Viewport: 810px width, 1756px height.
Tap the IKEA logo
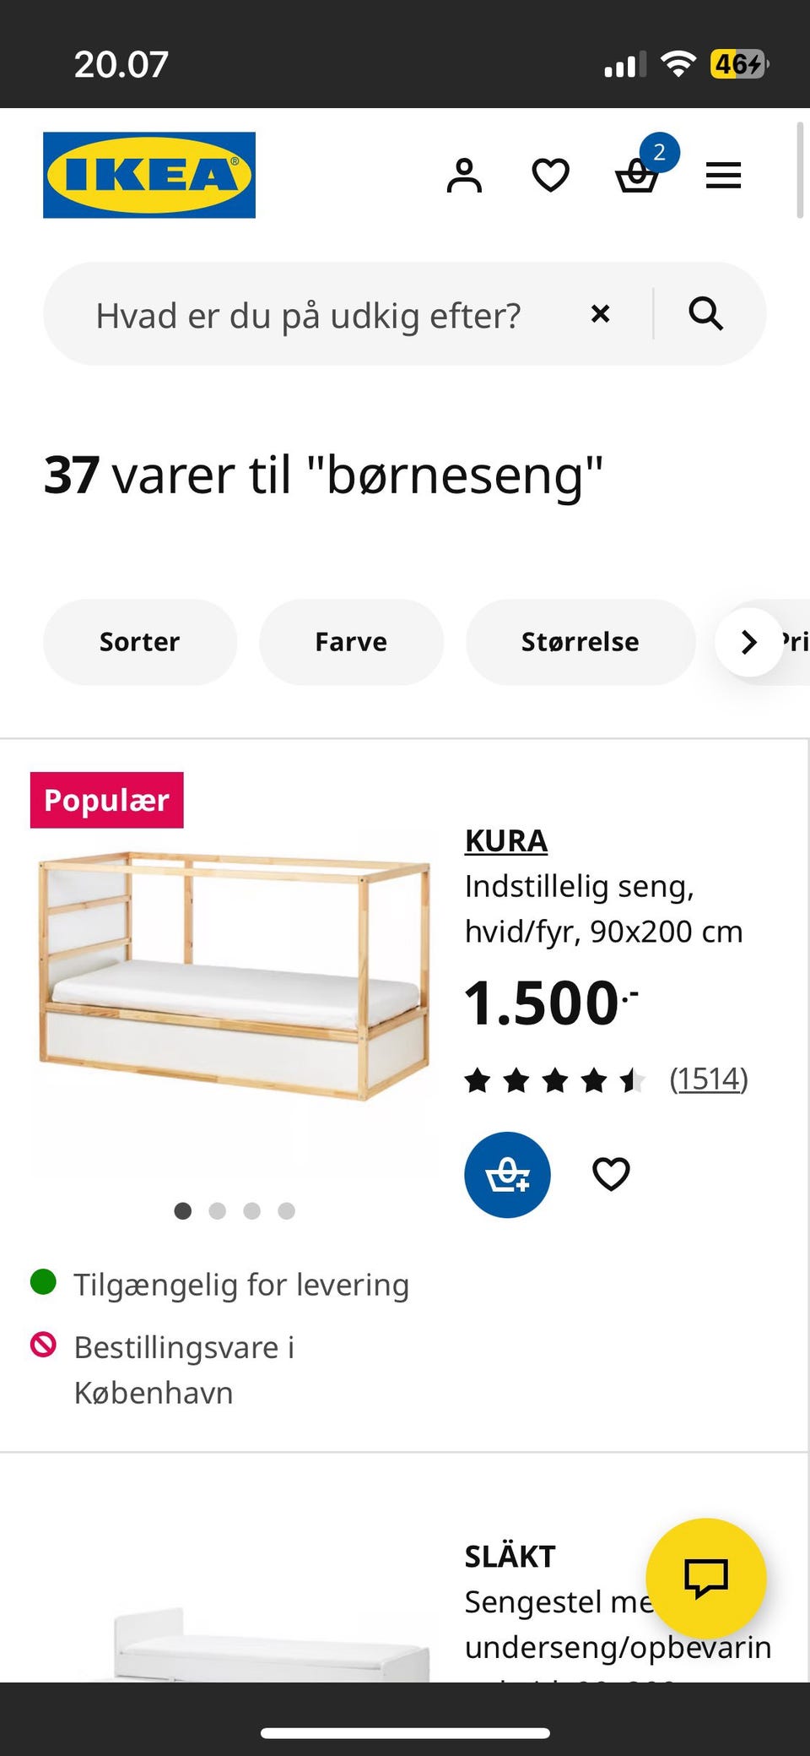click(x=149, y=175)
